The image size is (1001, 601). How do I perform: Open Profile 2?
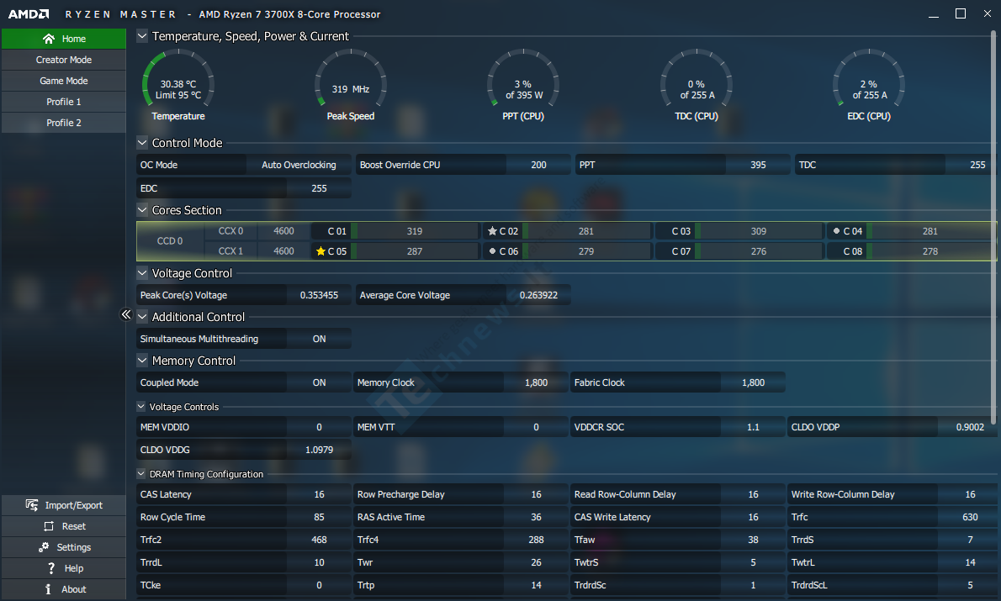[x=64, y=123]
